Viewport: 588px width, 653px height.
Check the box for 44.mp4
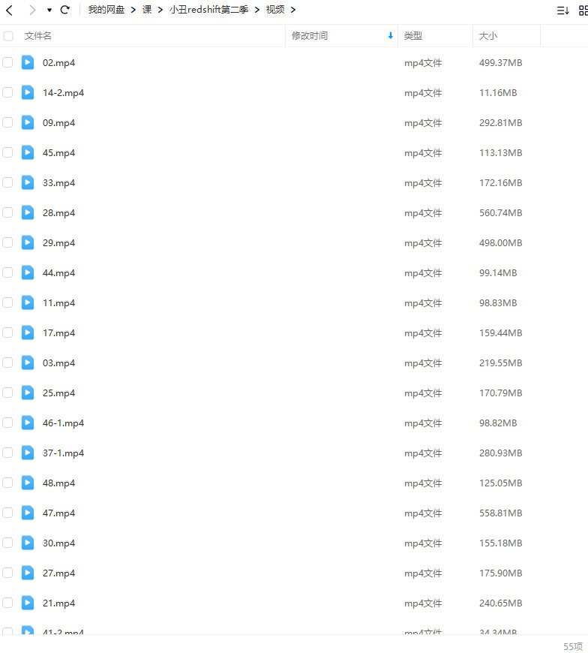tap(7, 272)
